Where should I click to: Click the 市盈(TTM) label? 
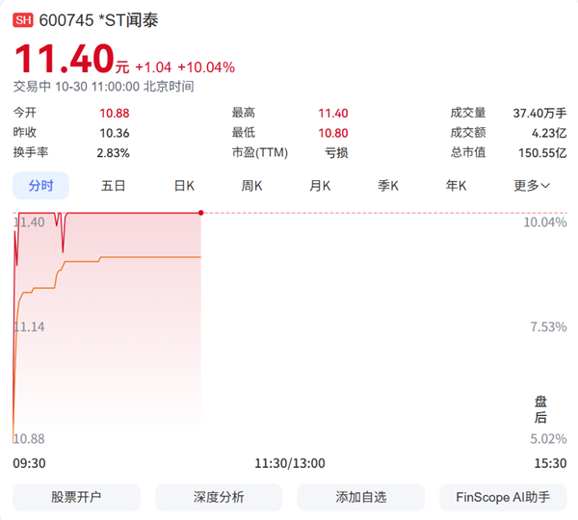click(x=260, y=152)
